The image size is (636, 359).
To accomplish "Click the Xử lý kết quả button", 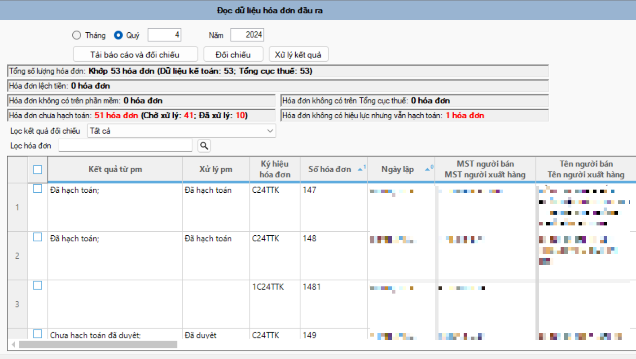I will (x=298, y=55).
